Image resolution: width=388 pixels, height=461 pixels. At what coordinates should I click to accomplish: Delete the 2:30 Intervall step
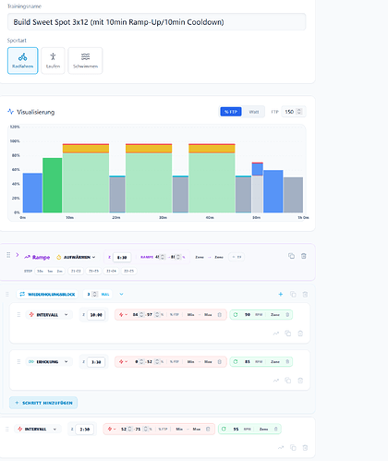[305, 447]
